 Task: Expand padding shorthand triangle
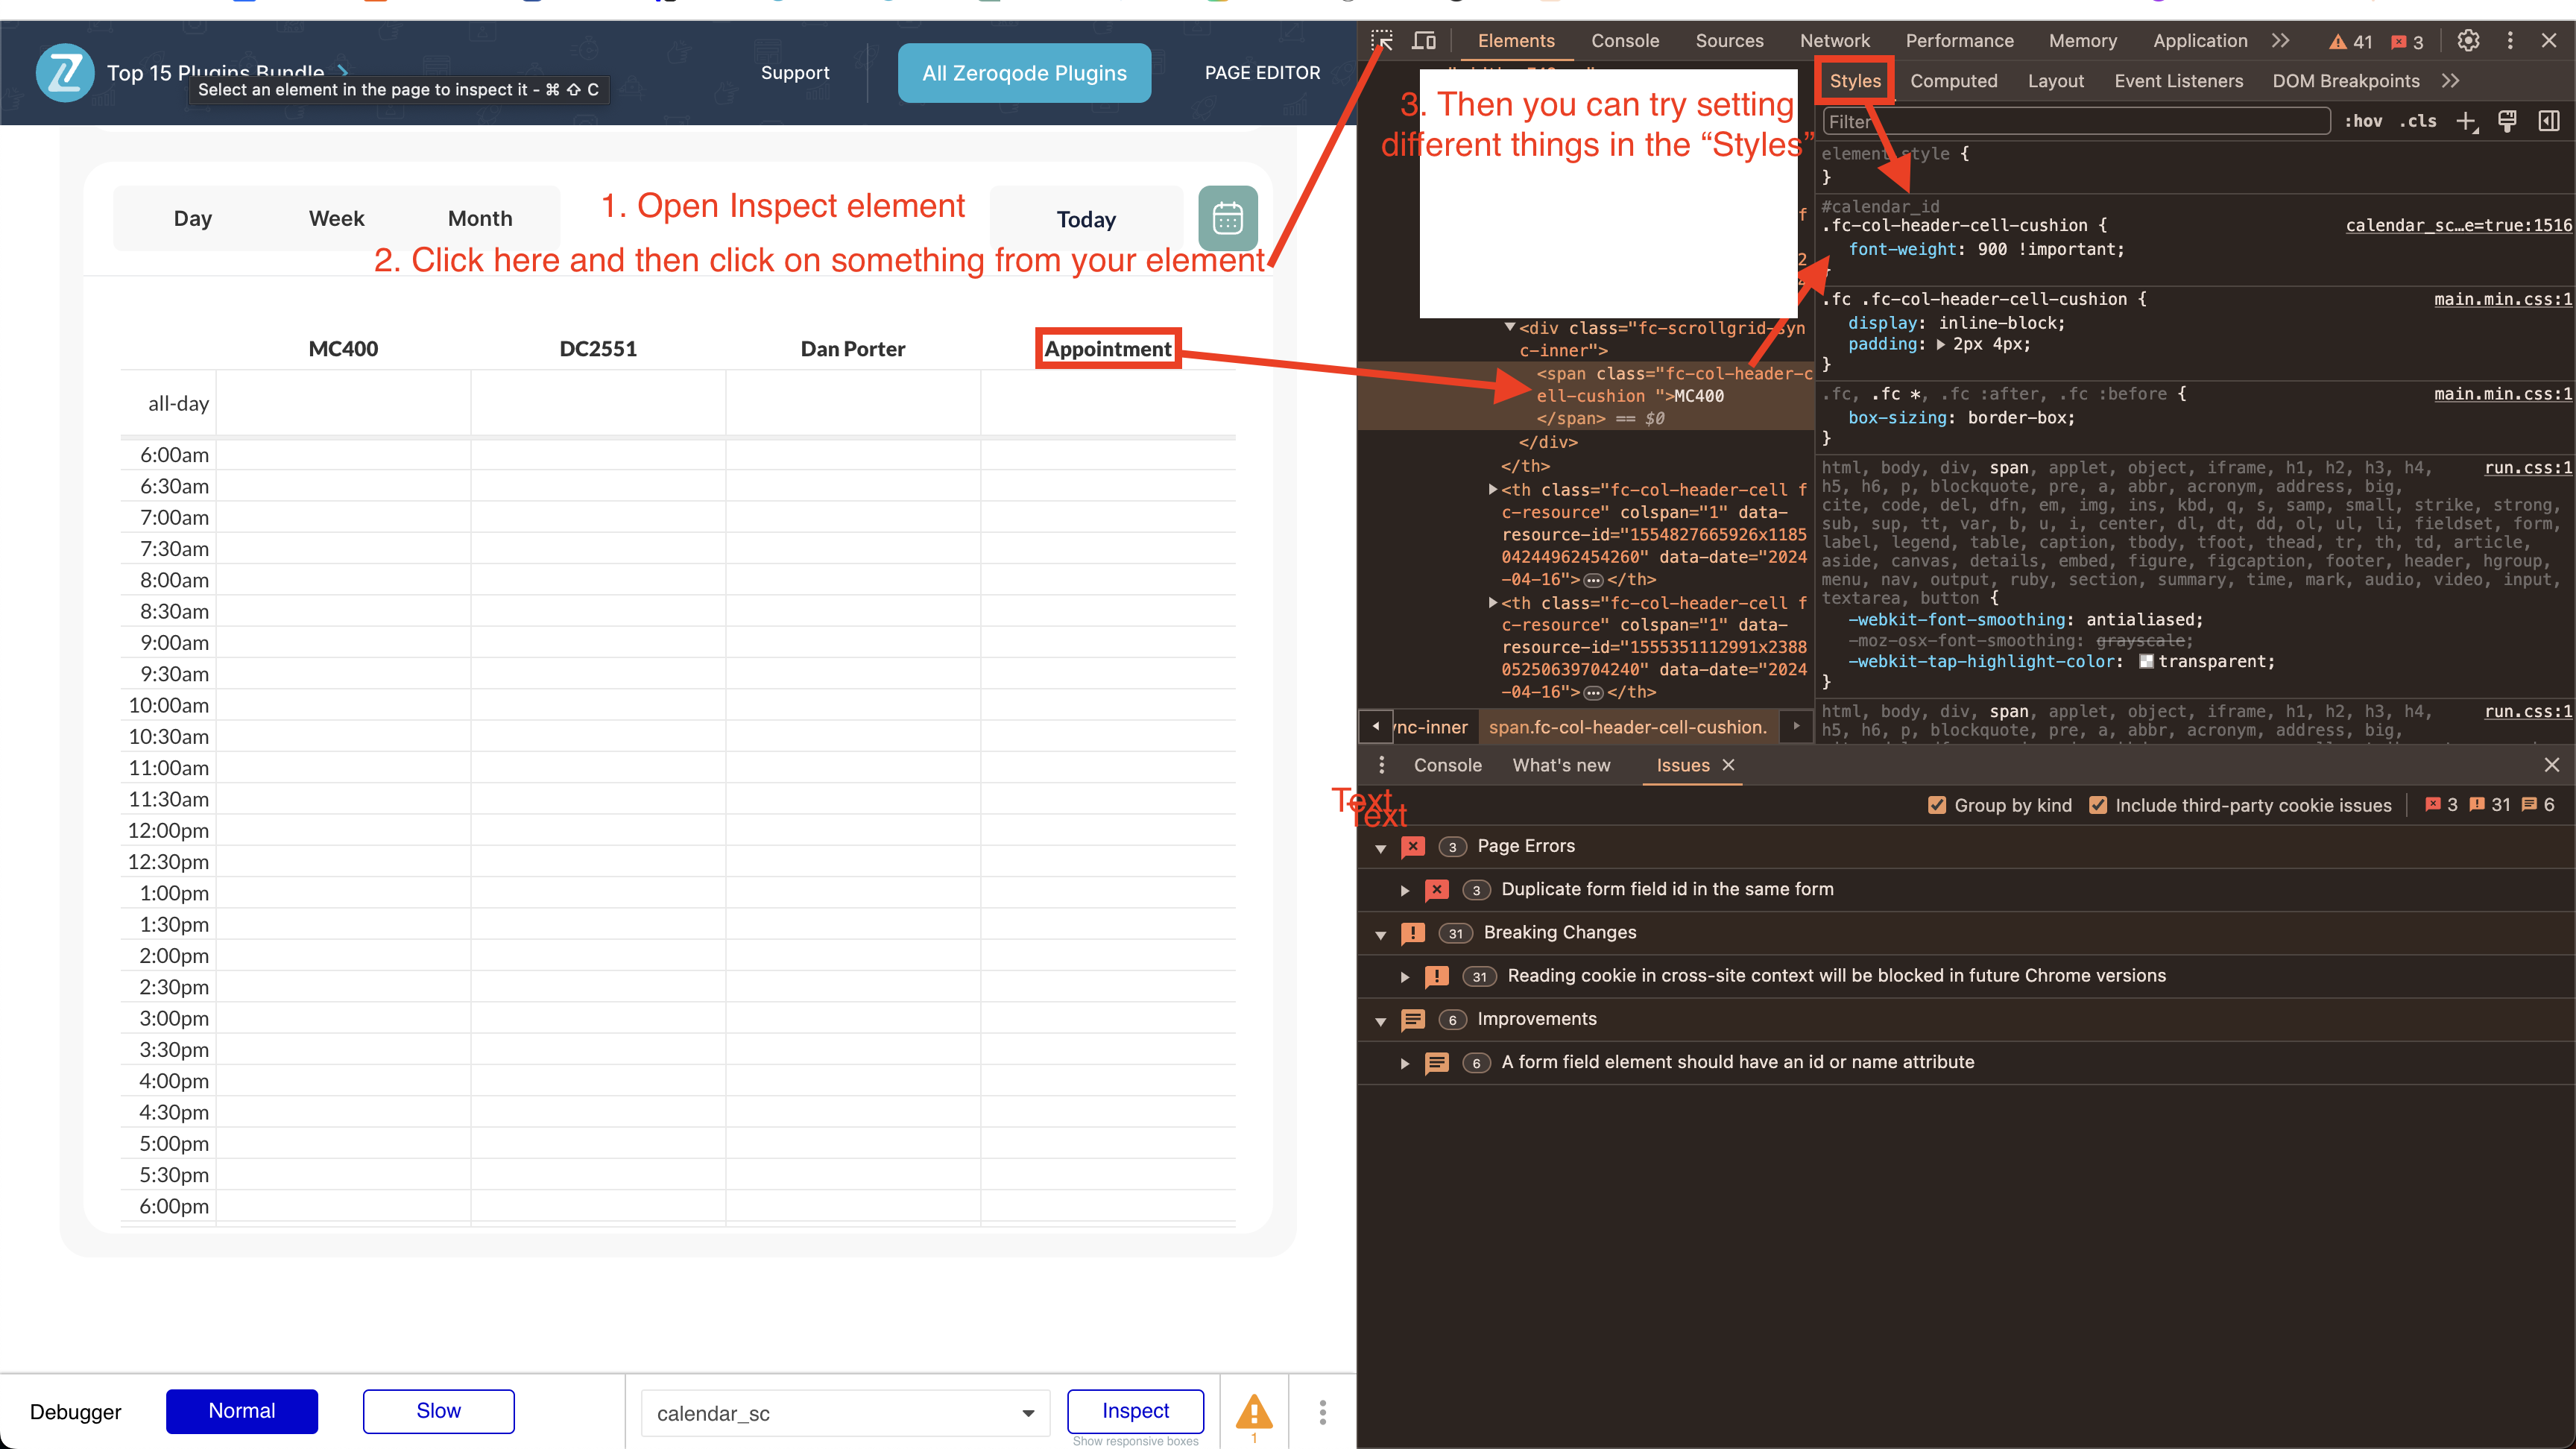[1941, 344]
